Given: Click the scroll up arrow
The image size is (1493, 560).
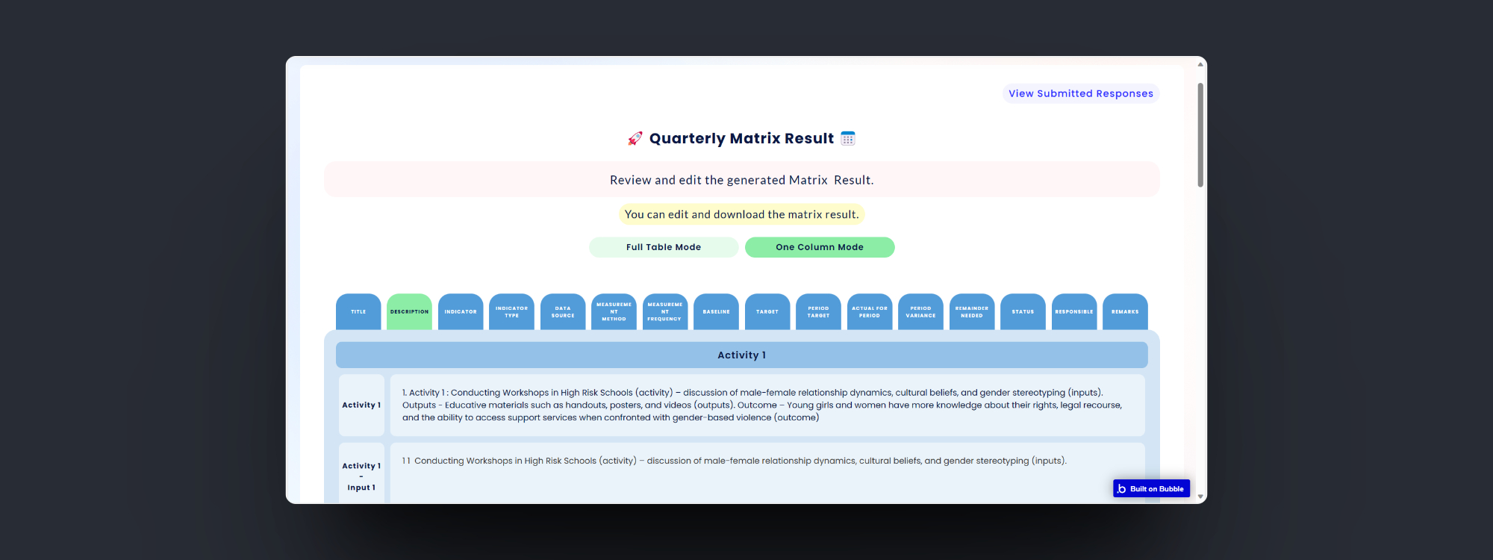Looking at the screenshot, I should tap(1200, 64).
